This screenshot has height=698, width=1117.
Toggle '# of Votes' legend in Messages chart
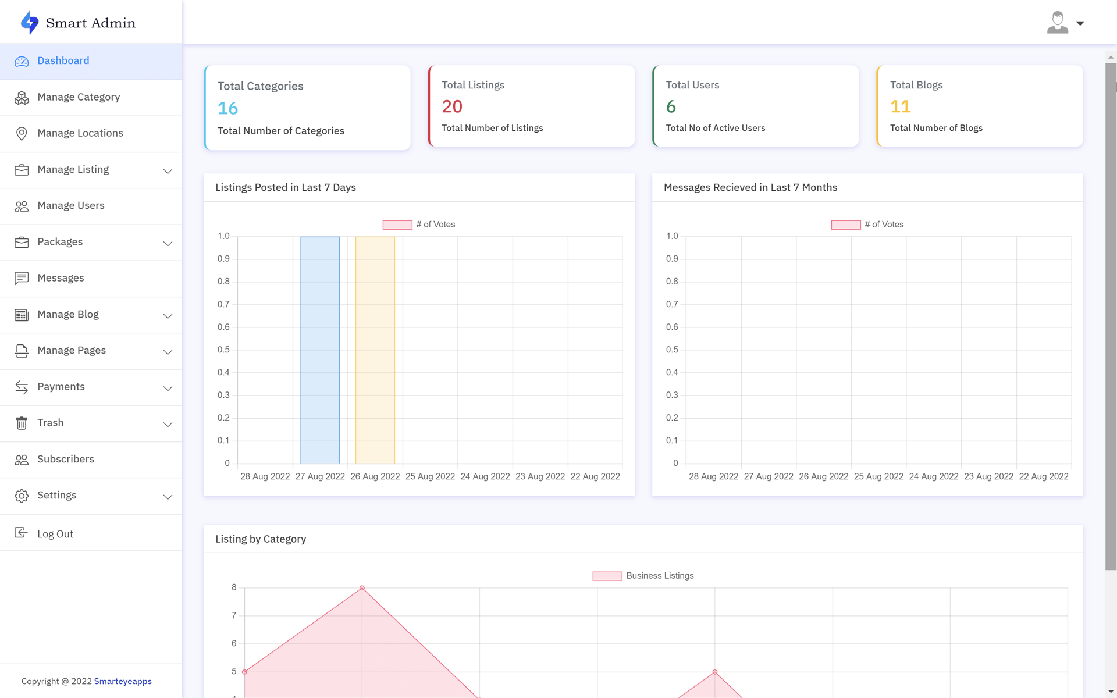(x=867, y=225)
